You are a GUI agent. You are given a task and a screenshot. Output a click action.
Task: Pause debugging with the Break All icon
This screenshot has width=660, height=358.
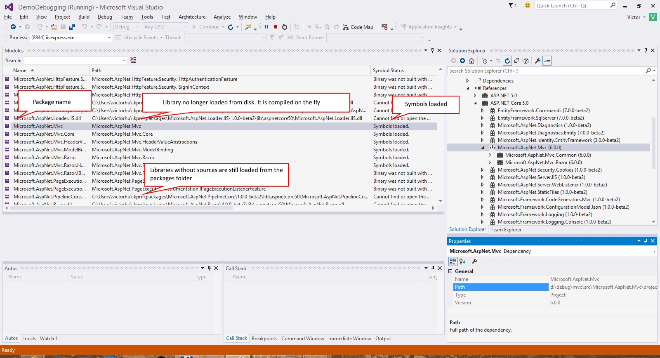(266, 27)
